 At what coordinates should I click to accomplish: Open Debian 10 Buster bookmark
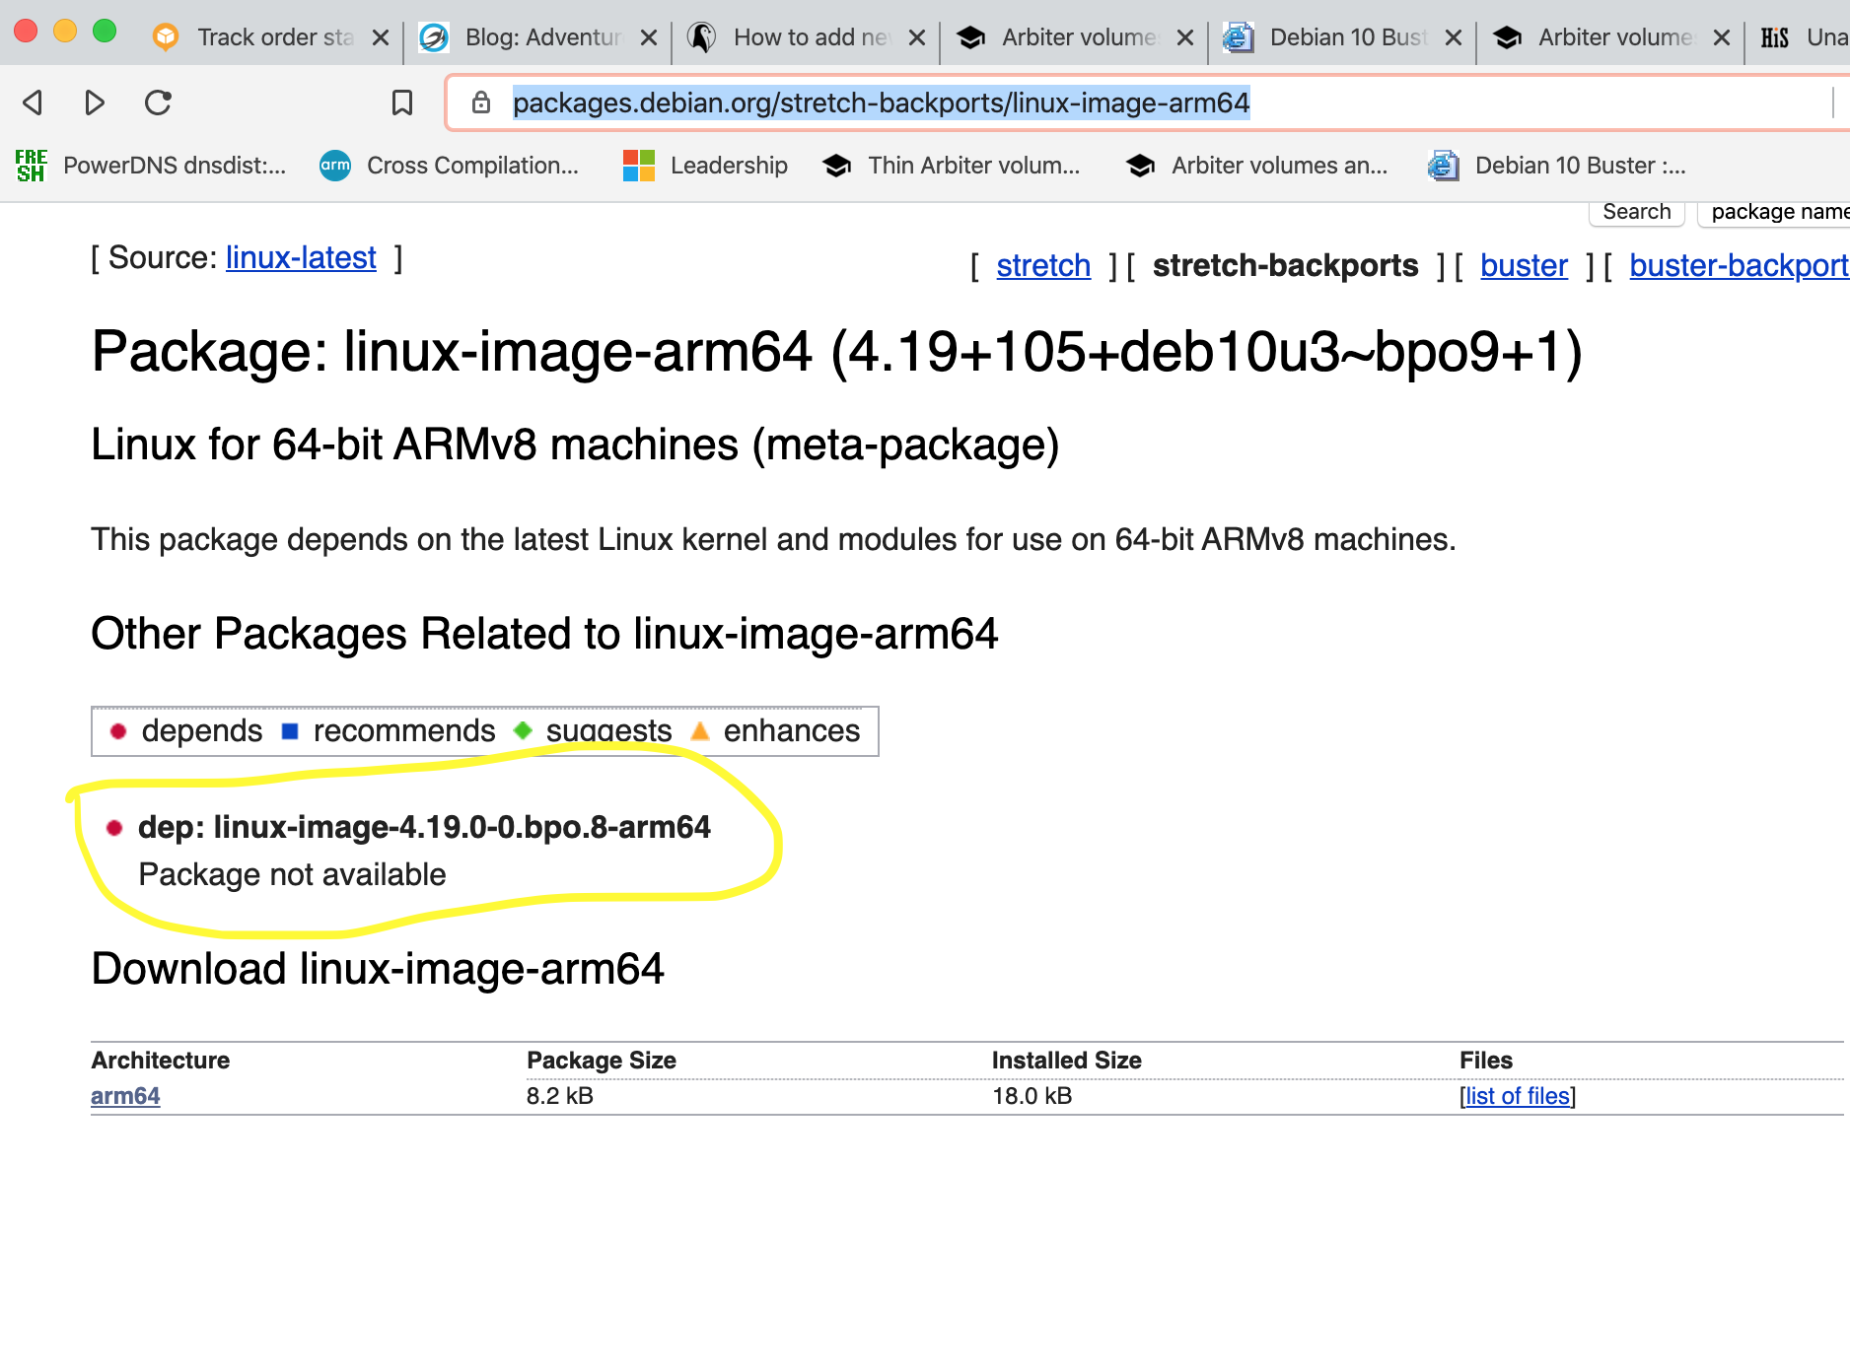pos(1557,166)
